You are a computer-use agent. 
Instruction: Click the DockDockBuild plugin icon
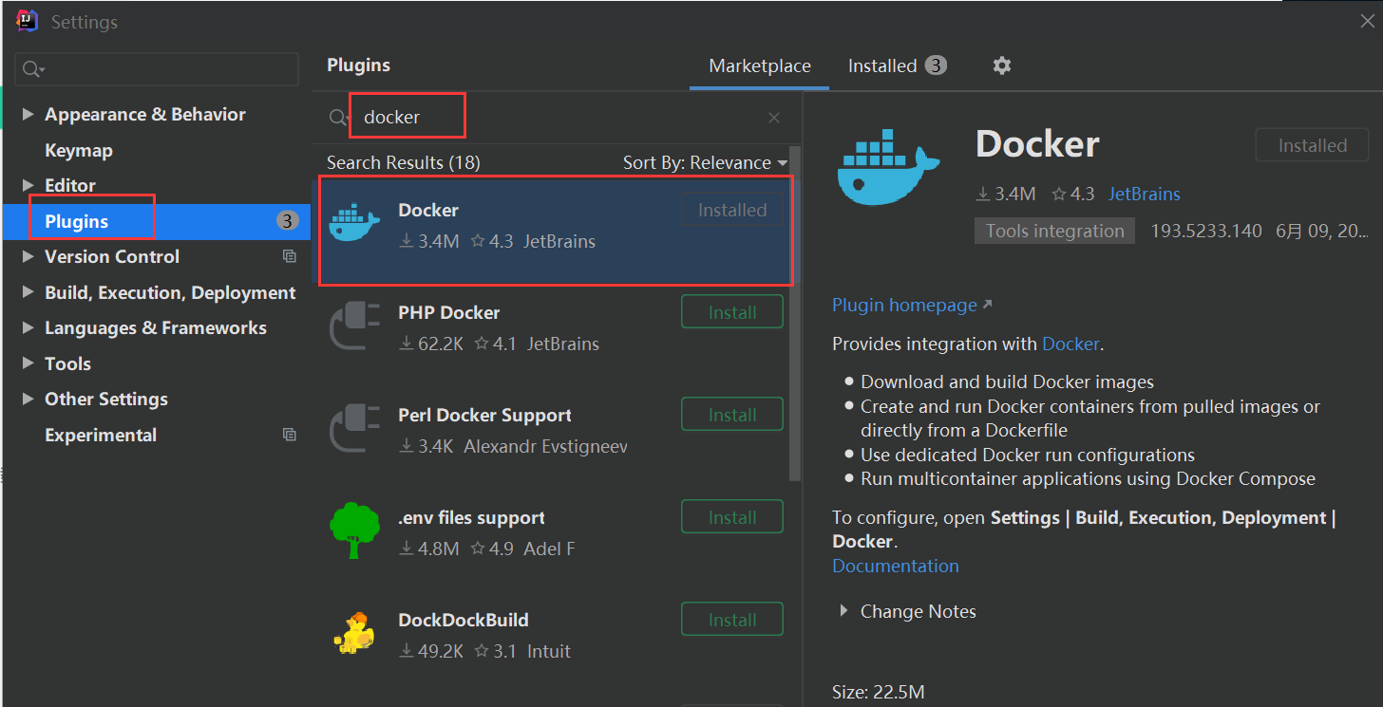coord(352,633)
